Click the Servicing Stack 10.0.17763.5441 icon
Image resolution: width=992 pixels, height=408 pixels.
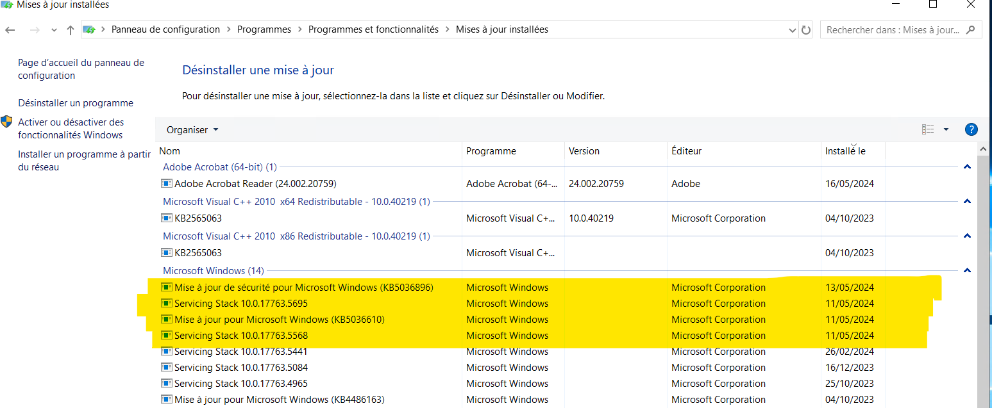coord(167,352)
